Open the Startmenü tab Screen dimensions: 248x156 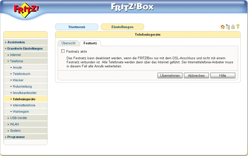pos(77,27)
